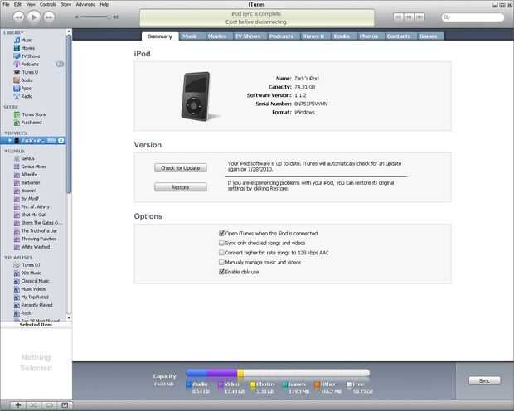
Task: Open the Genius playlist
Action: pyautogui.click(x=24, y=158)
